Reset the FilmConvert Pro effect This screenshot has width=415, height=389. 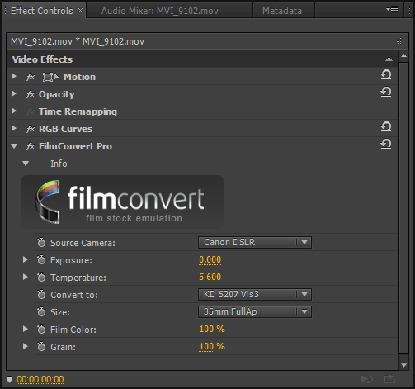(x=386, y=144)
